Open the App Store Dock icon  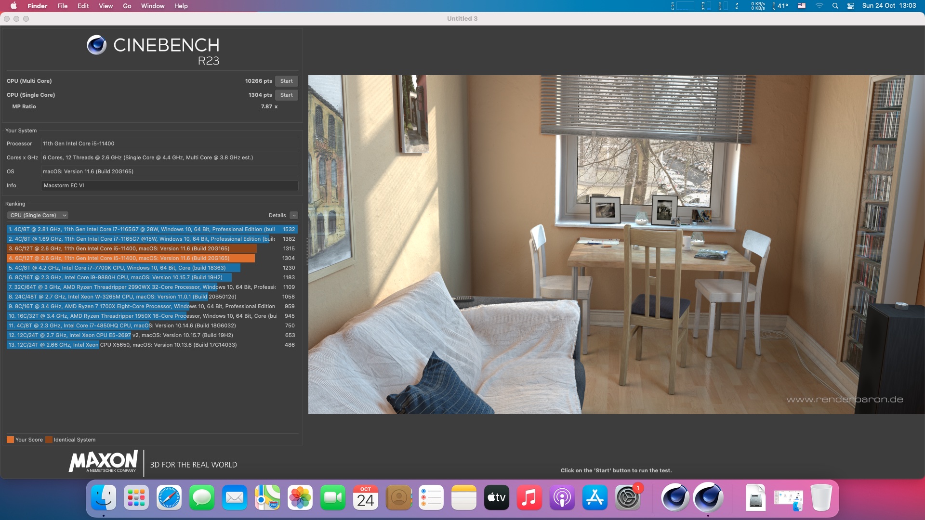click(595, 497)
